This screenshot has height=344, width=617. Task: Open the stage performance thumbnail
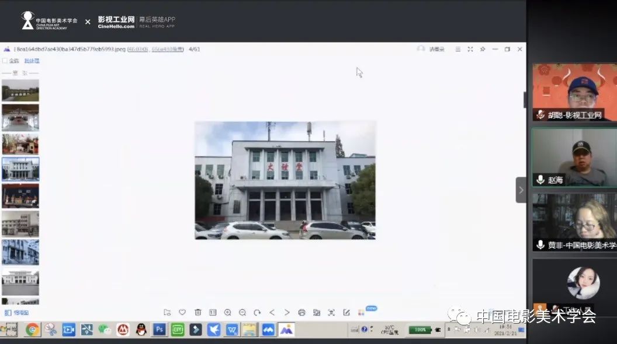(20, 196)
